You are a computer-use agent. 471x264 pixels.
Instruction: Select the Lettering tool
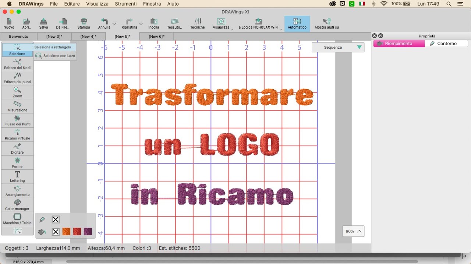coord(17,177)
